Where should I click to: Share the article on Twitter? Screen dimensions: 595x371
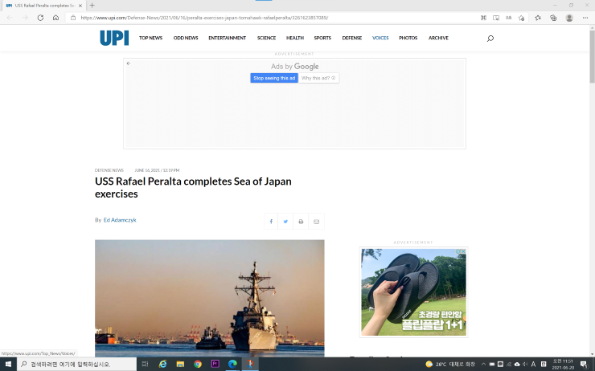point(285,222)
